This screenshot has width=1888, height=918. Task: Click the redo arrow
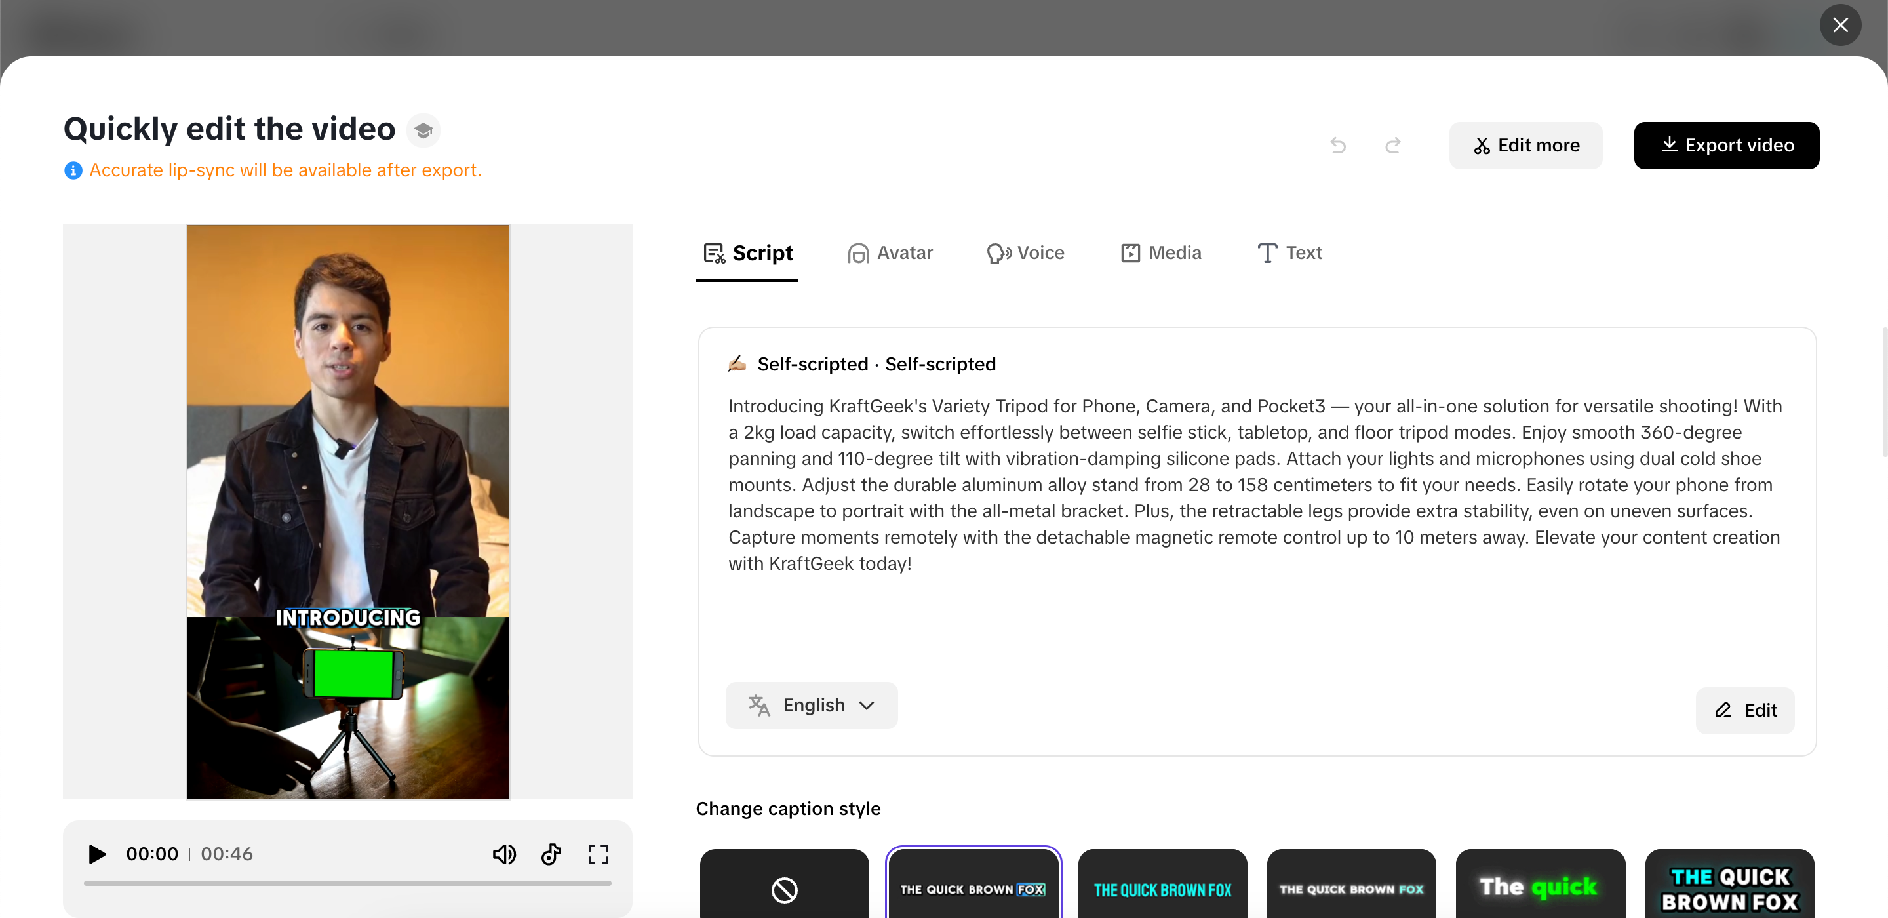point(1392,145)
